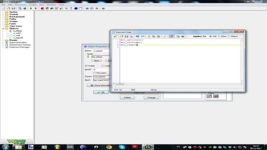This screenshot has width=267, height=150.
Task: Open the find magnifier in code editor
Action: (165, 36)
